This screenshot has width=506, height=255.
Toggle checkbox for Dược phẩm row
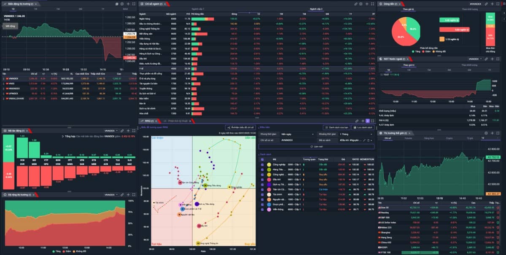262,204
